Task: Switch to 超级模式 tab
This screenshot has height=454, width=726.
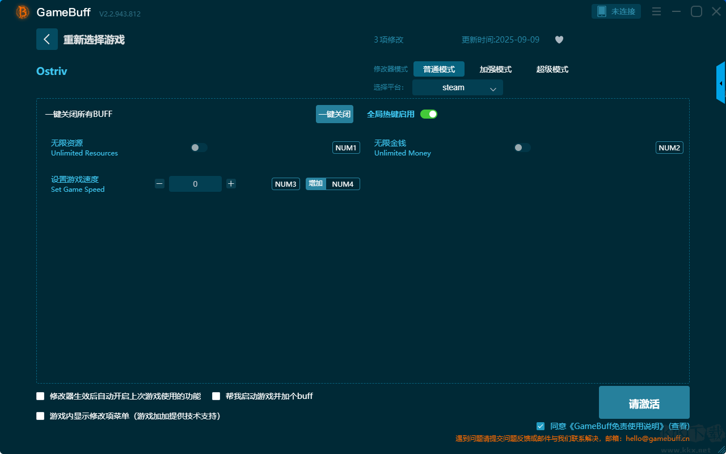Action: point(552,69)
